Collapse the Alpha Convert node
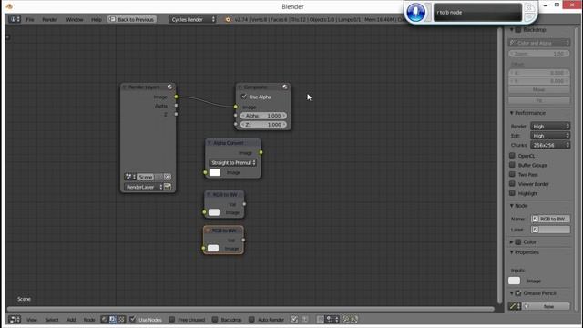The width and height of the screenshot is (583, 328). coord(210,143)
